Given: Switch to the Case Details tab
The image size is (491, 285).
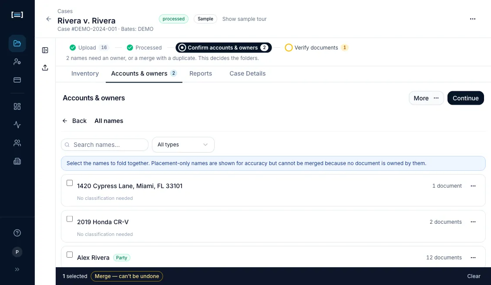Looking at the screenshot, I should 247,73.
